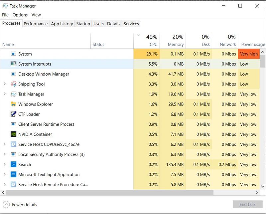This screenshot has height=214, width=266.
Task: Click the Snipping Tool process icon
Action: 13,84
